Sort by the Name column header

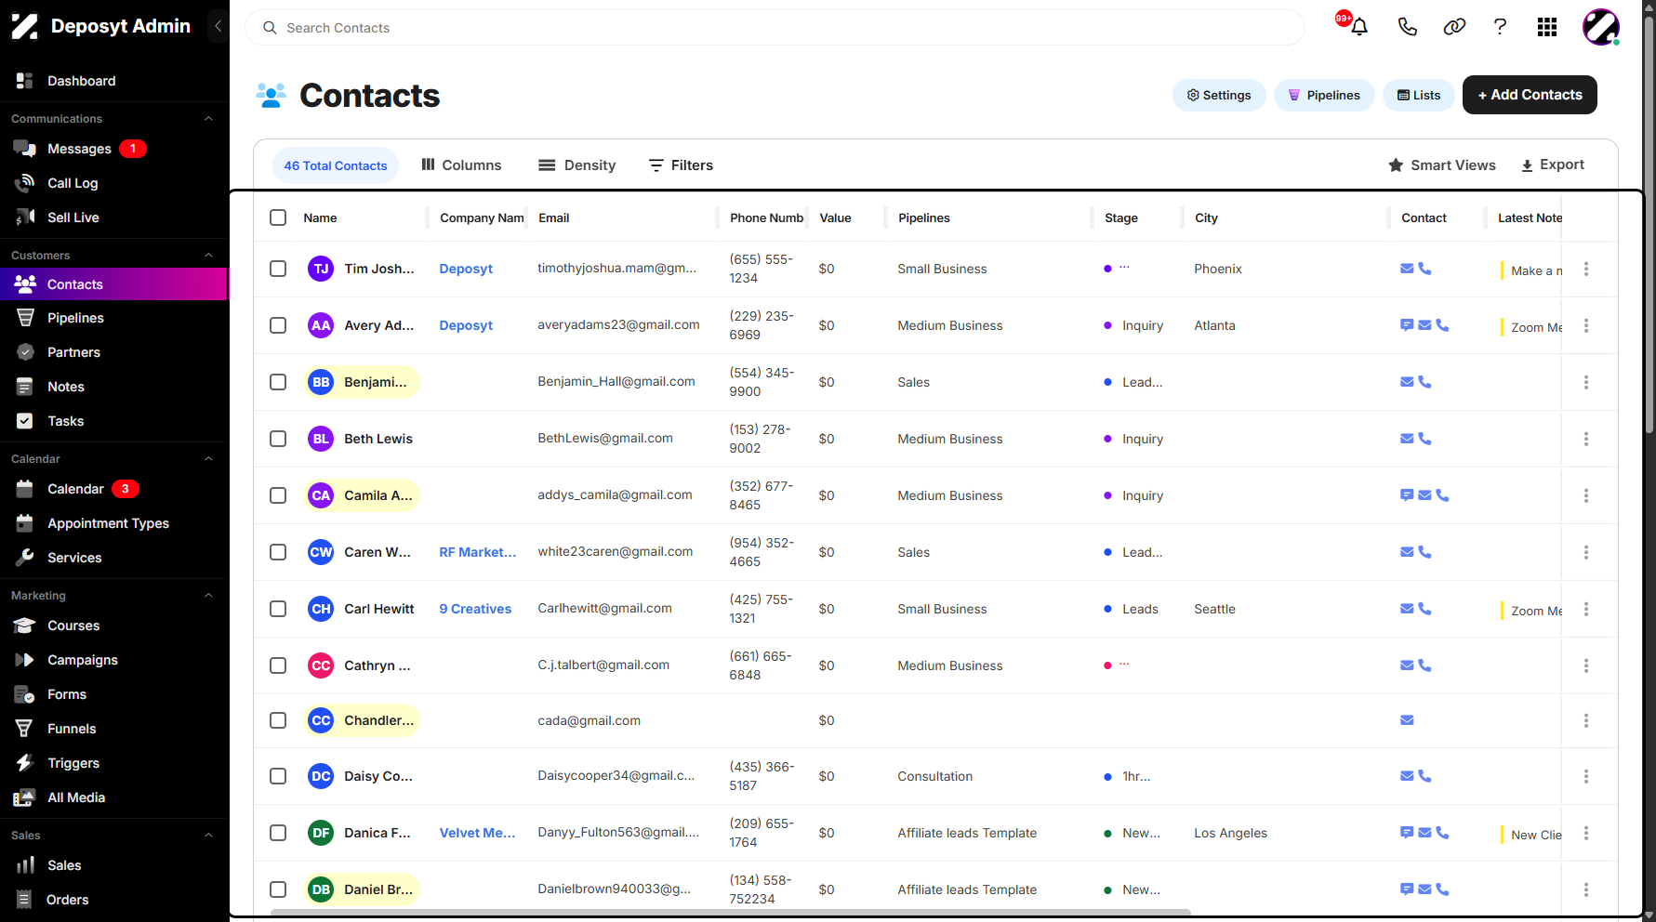(320, 217)
